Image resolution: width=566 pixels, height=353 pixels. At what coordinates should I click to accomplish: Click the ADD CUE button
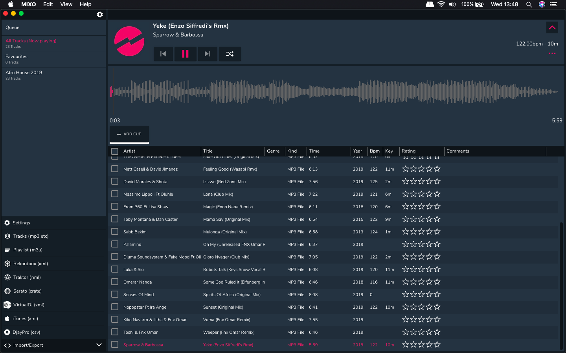129,134
